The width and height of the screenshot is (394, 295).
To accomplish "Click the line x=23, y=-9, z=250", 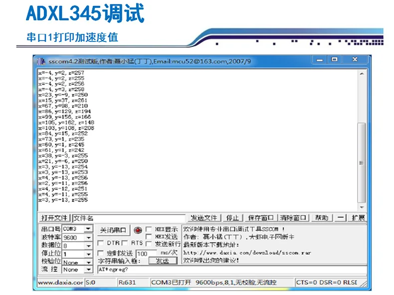I will pos(63,95).
